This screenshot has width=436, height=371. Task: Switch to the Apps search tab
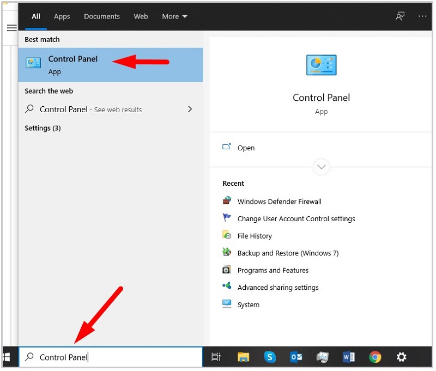coord(62,16)
